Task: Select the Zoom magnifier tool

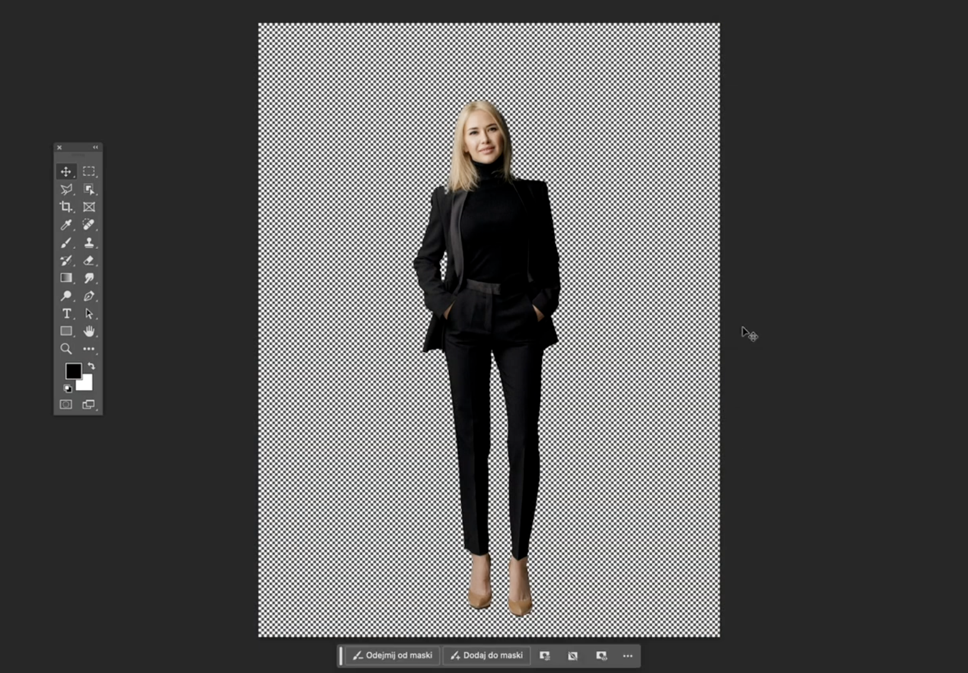Action: pyautogui.click(x=66, y=349)
